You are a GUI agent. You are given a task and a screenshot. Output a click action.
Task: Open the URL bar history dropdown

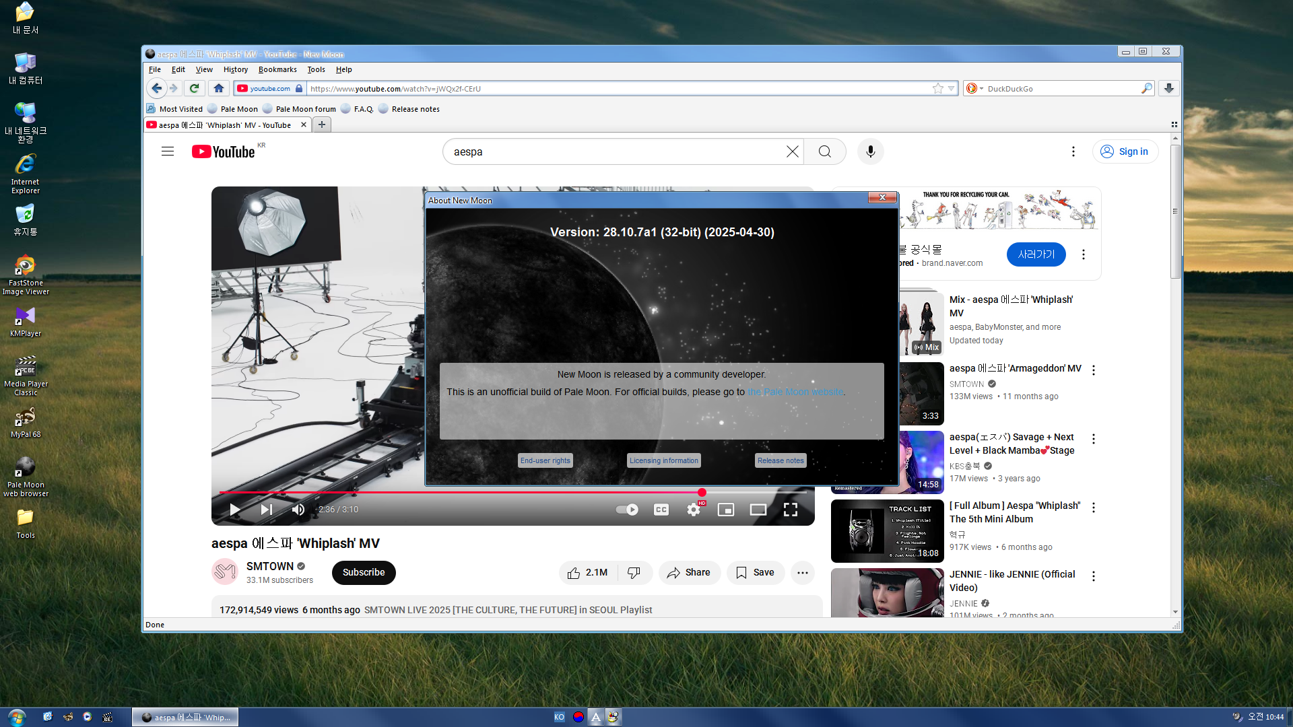pyautogui.click(x=952, y=88)
